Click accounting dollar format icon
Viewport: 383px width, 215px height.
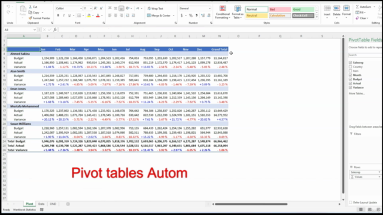pos(181,16)
